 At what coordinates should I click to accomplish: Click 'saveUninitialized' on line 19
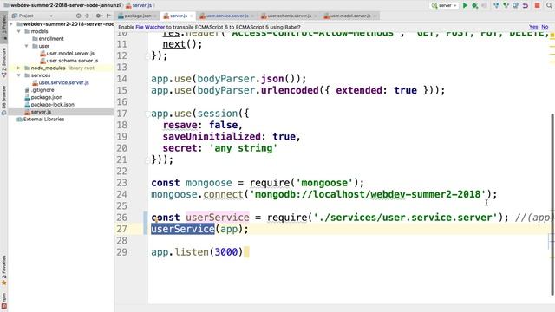[x=212, y=137]
